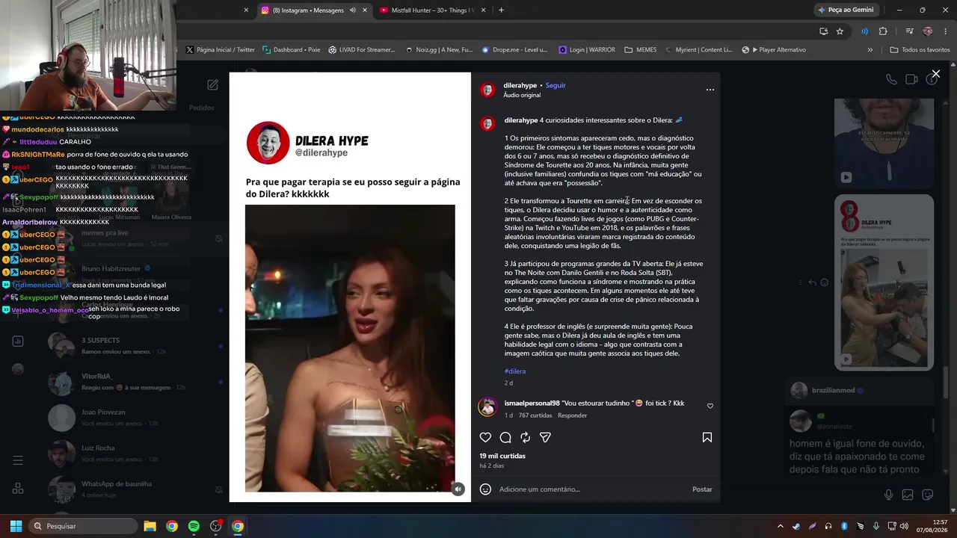
Task: Focus the Adicione um comentário field
Action: 591,489
